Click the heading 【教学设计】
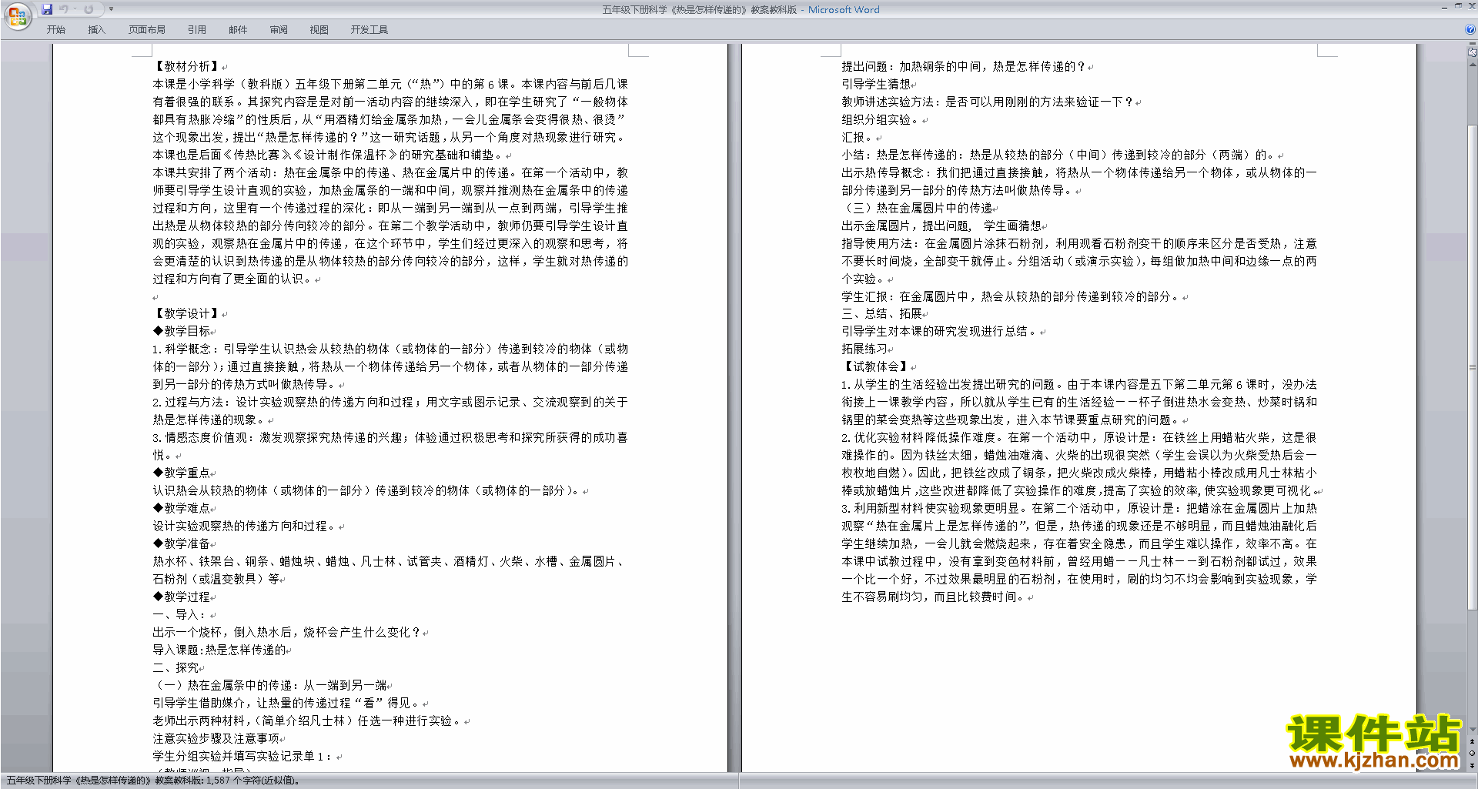This screenshot has width=1478, height=789. click(186, 313)
